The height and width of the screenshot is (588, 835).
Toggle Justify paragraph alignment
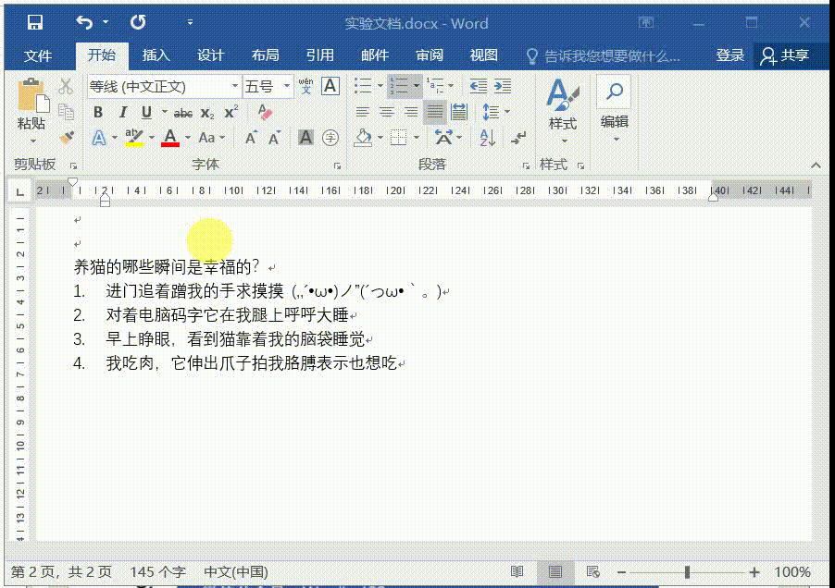(434, 113)
